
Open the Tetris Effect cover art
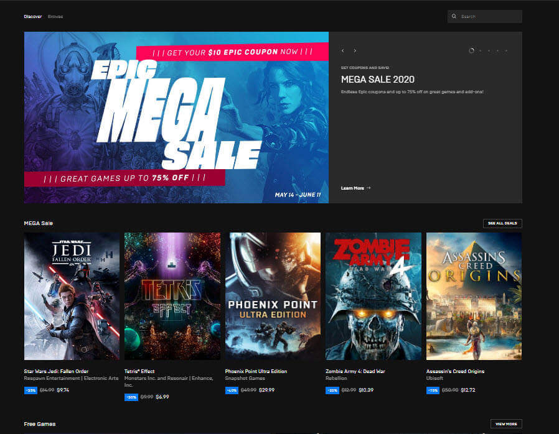pos(172,296)
